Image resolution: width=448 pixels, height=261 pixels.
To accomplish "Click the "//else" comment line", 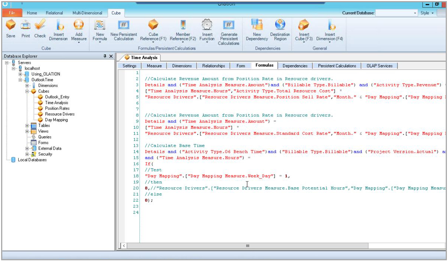I will 153,194.
